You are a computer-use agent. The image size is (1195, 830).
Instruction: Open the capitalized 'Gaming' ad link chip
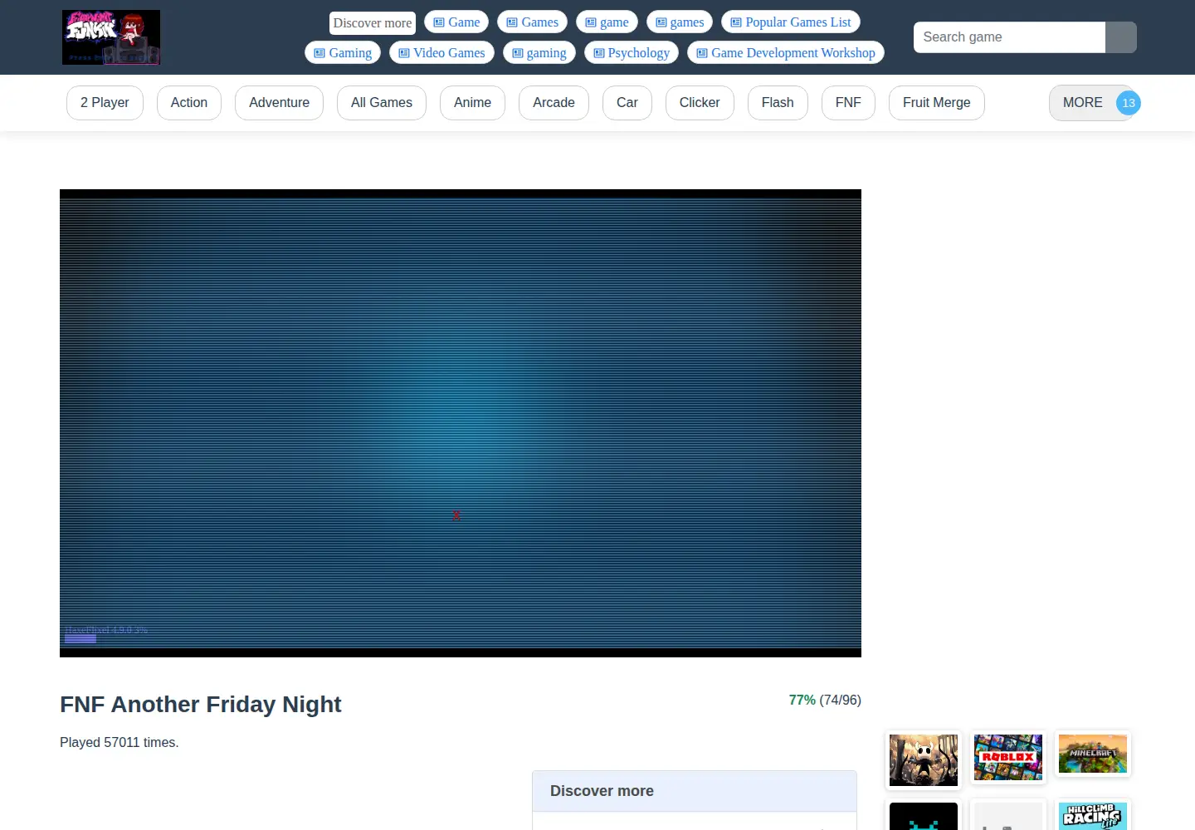point(343,52)
